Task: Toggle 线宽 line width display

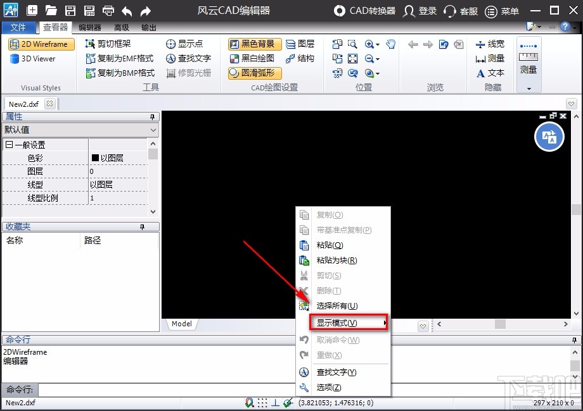Action: pos(490,44)
